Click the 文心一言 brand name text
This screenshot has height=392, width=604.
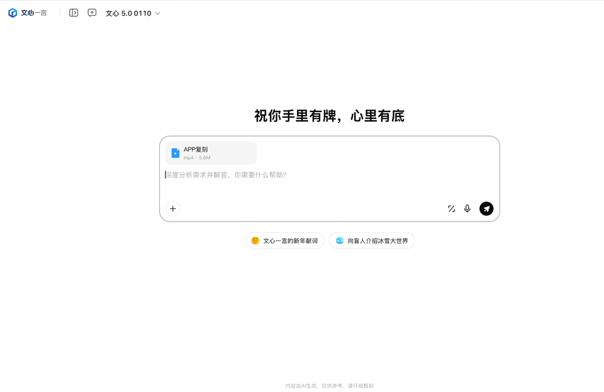[35, 12]
